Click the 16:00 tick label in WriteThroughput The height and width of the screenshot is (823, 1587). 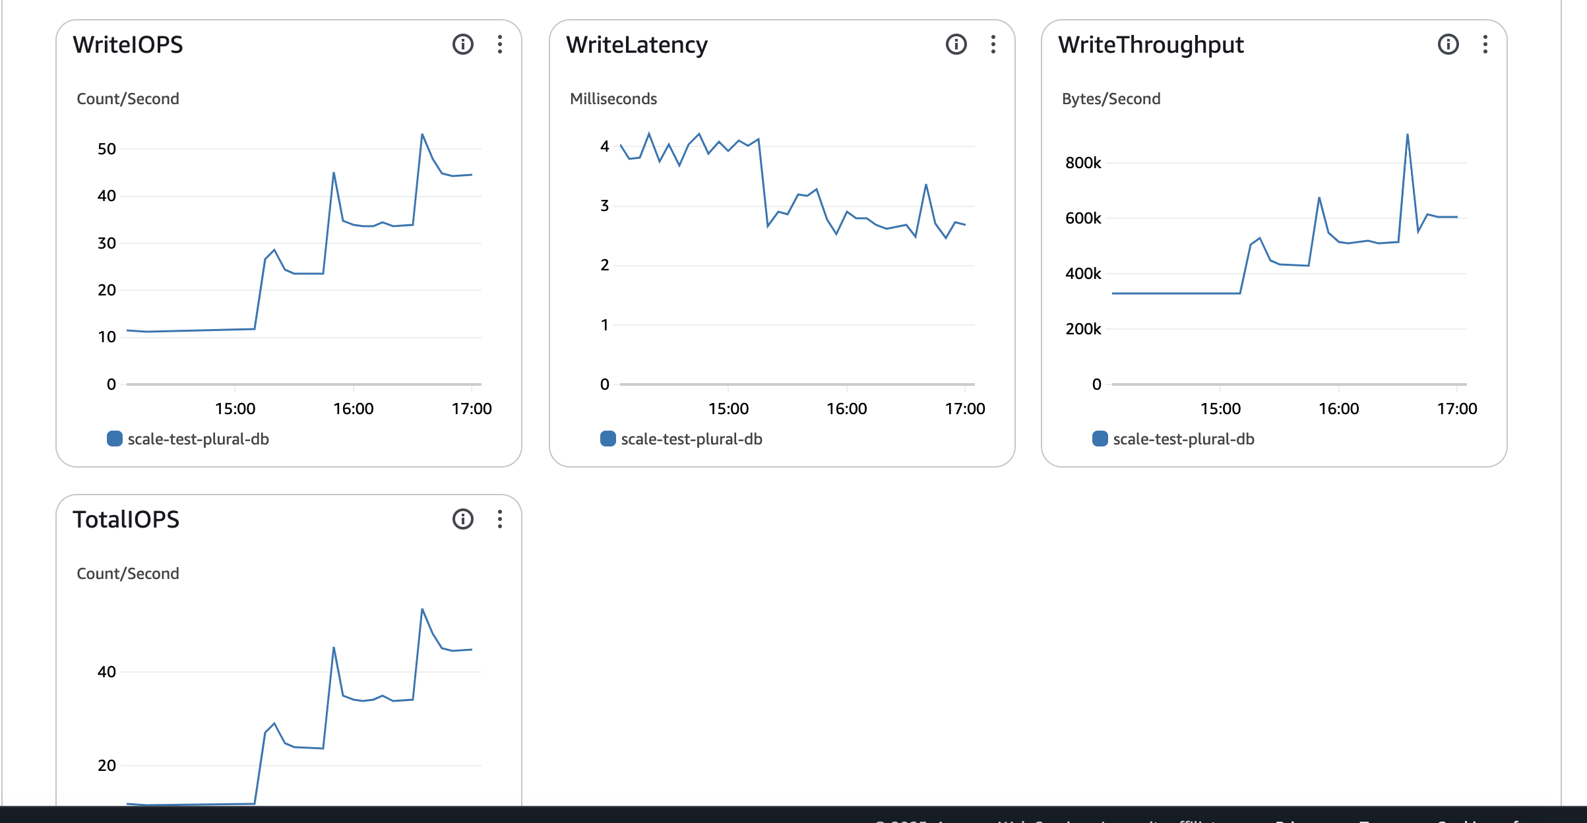[1339, 409]
